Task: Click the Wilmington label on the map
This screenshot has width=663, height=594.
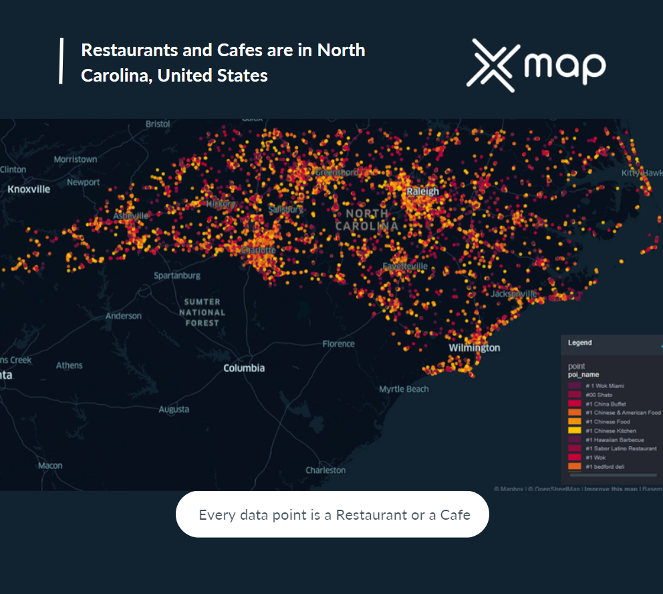Action: (x=474, y=348)
